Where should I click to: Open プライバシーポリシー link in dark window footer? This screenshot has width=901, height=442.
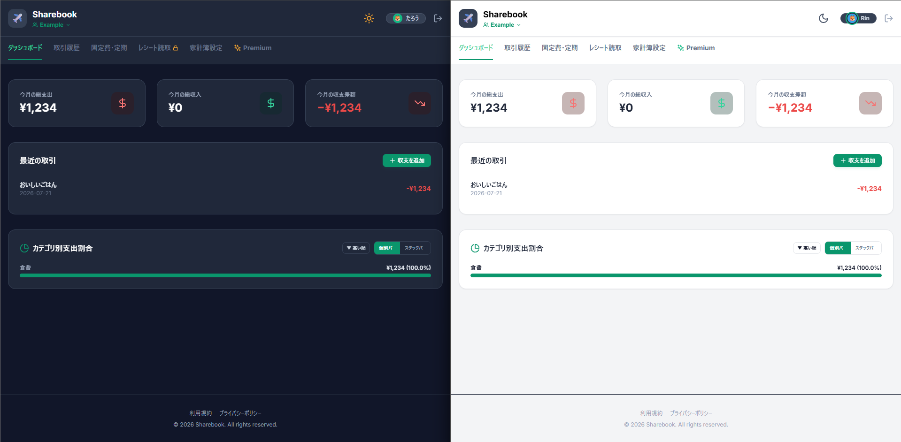(x=240, y=413)
